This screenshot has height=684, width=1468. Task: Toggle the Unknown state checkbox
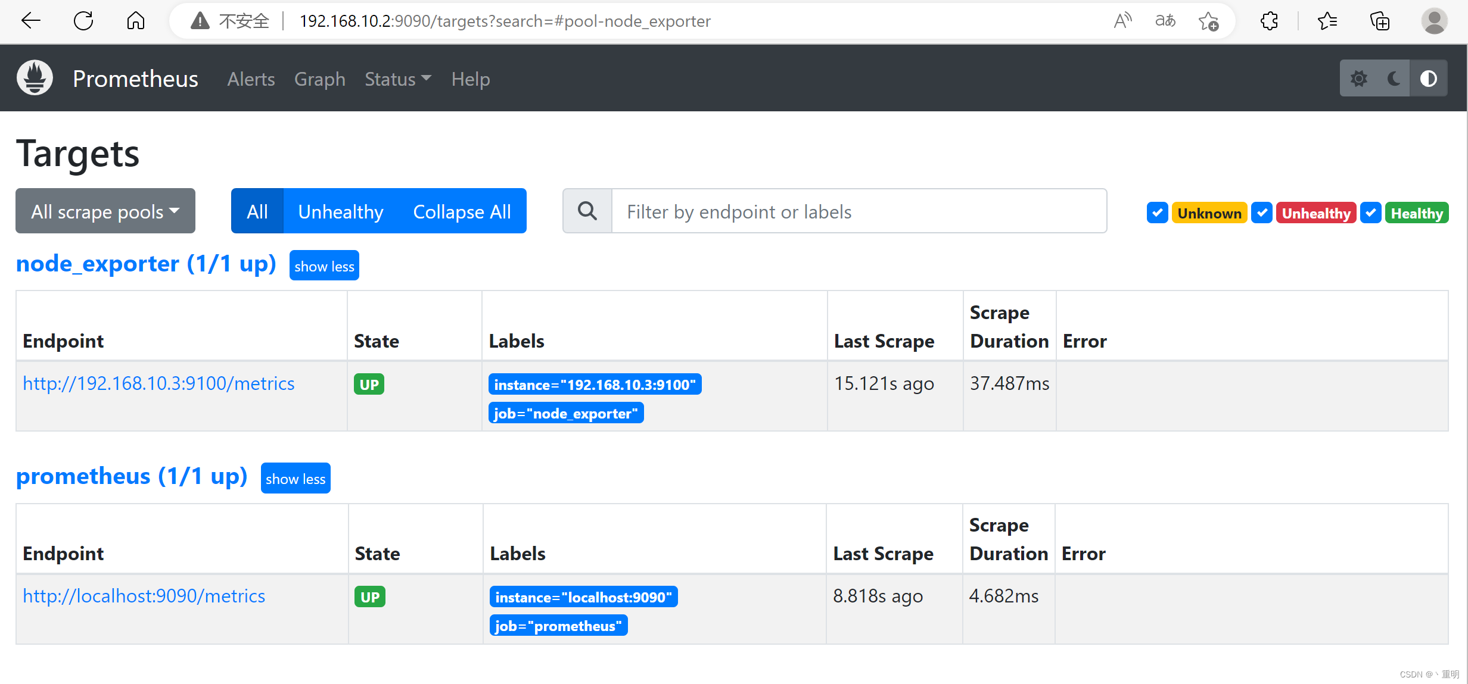pyautogui.click(x=1157, y=213)
